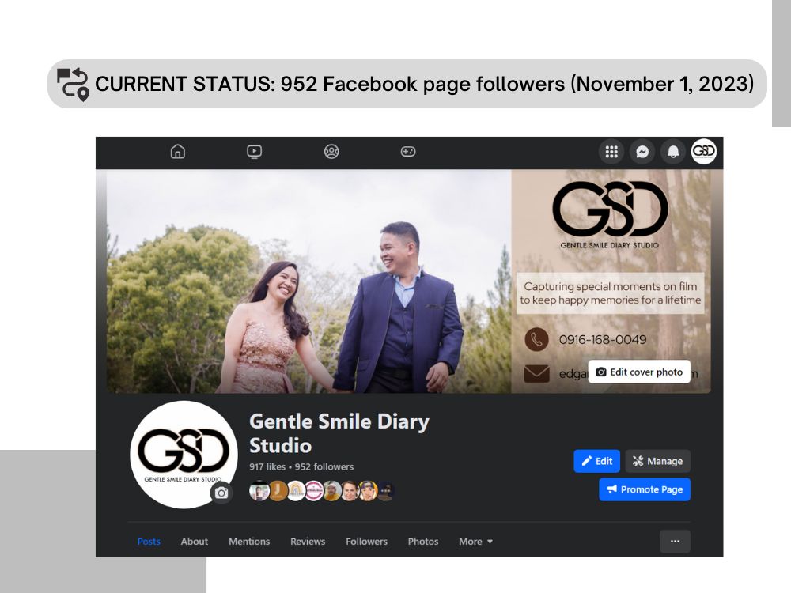This screenshot has width=791, height=593.
Task: Click the Manage button
Action: tap(658, 461)
